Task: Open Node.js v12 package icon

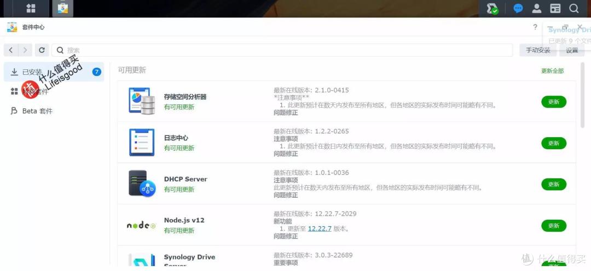Action: pos(141,226)
